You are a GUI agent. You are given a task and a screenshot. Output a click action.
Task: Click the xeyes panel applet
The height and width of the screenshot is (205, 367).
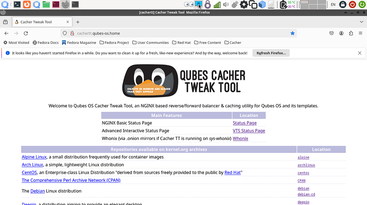189,5
